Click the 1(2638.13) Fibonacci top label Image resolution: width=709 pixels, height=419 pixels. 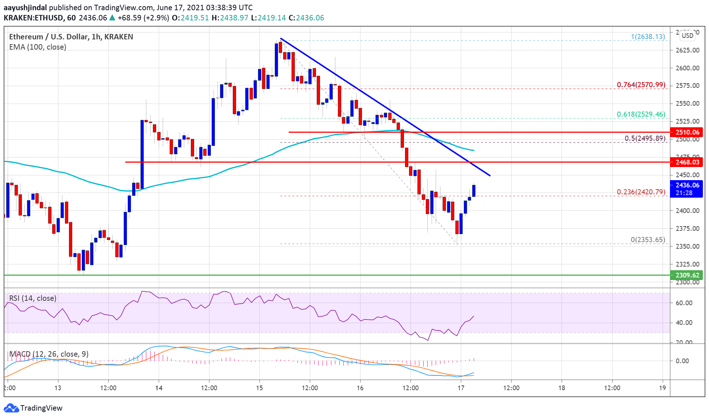tap(648, 37)
